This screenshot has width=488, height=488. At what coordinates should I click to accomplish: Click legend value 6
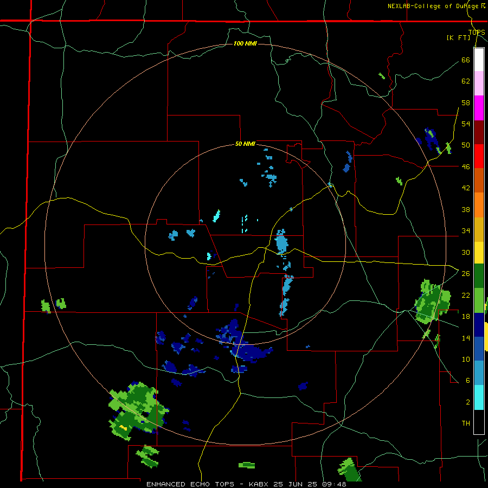point(467,381)
